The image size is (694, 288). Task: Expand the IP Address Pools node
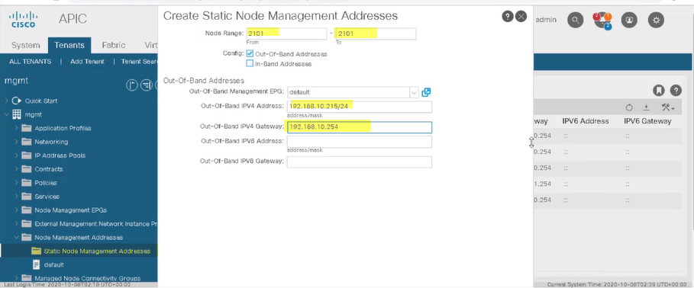[16, 155]
